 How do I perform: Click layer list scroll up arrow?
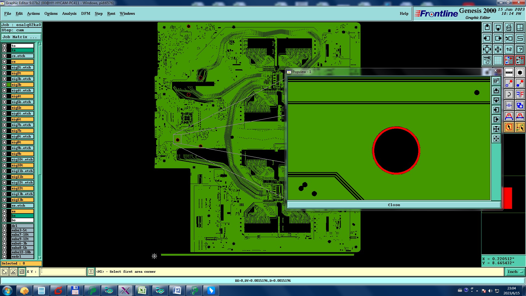(40, 44)
